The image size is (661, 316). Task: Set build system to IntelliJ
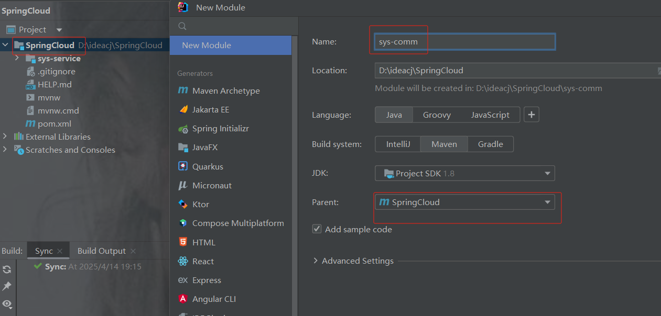tap(398, 144)
